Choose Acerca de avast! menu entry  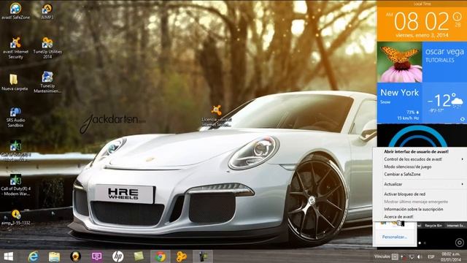[420, 216]
